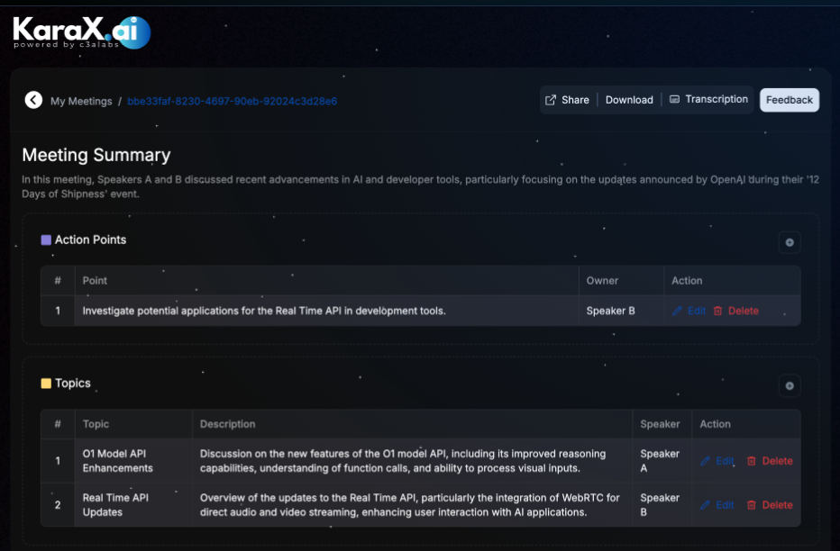
Task: Click the Transcription caption icon
Action: coord(674,99)
